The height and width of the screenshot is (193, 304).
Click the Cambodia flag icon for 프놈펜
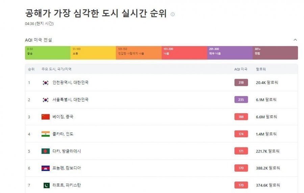pos(46,168)
